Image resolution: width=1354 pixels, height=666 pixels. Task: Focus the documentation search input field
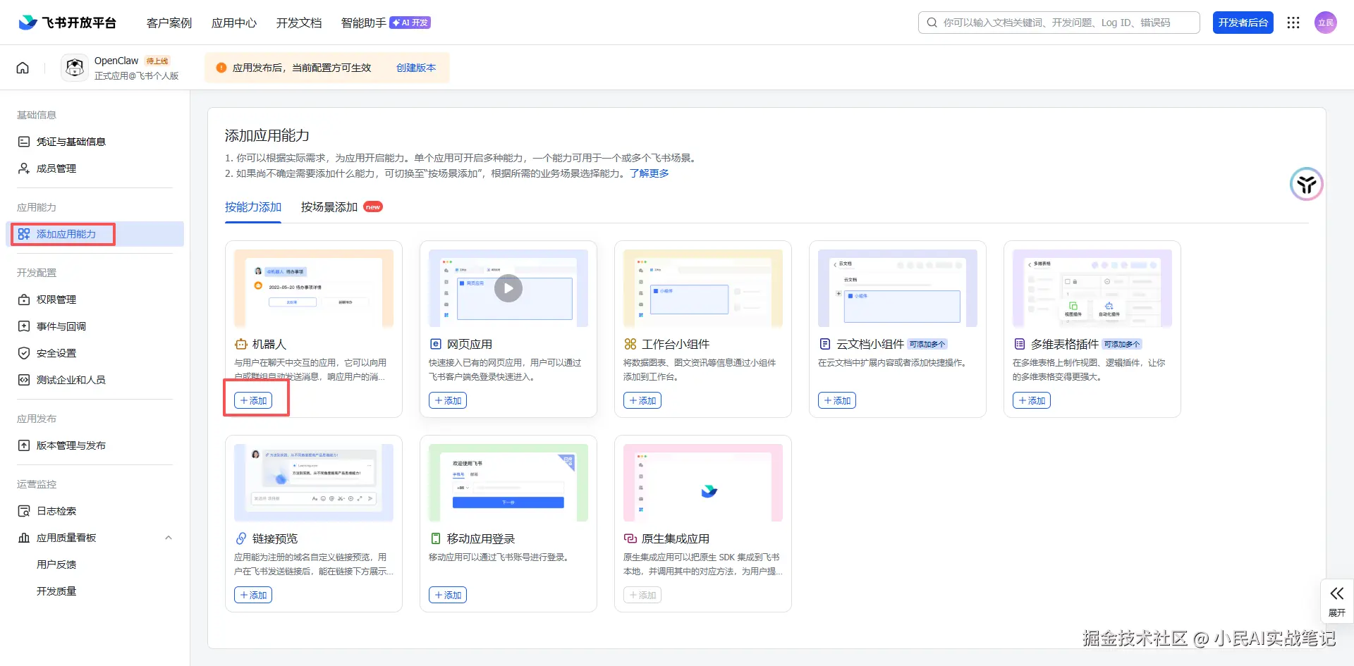(x=1059, y=23)
